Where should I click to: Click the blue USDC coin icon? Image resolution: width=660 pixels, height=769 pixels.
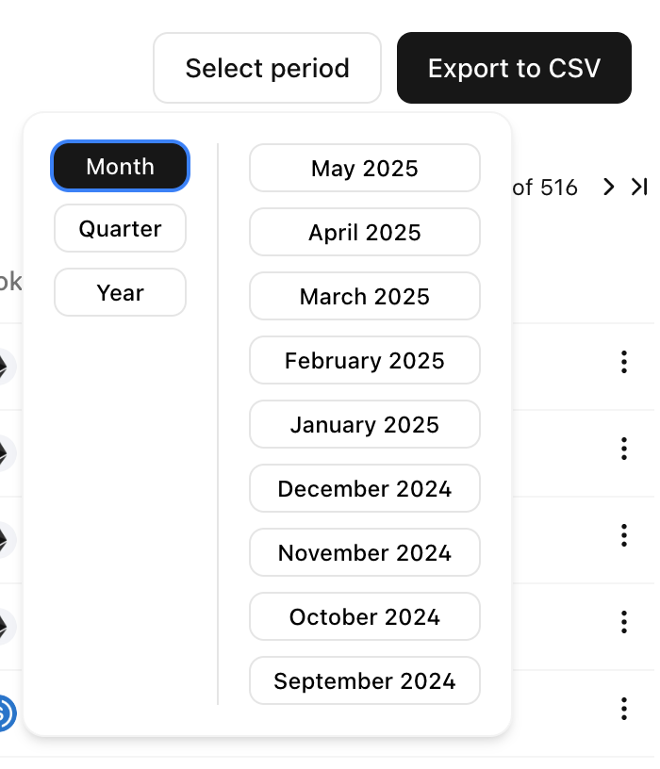7,713
